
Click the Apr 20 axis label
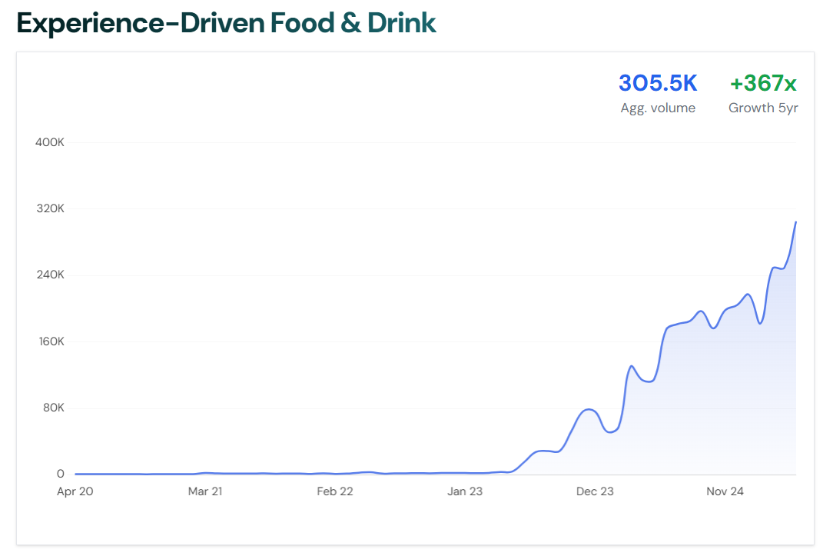[74, 491]
